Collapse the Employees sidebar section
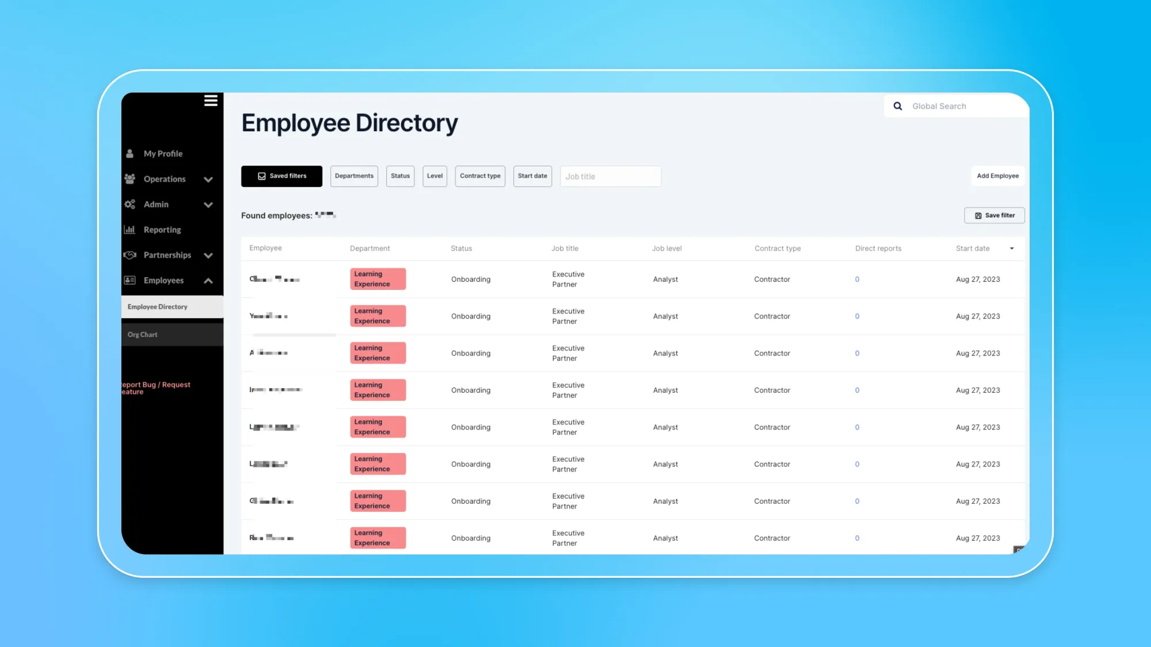The height and width of the screenshot is (647, 1151). (208, 281)
